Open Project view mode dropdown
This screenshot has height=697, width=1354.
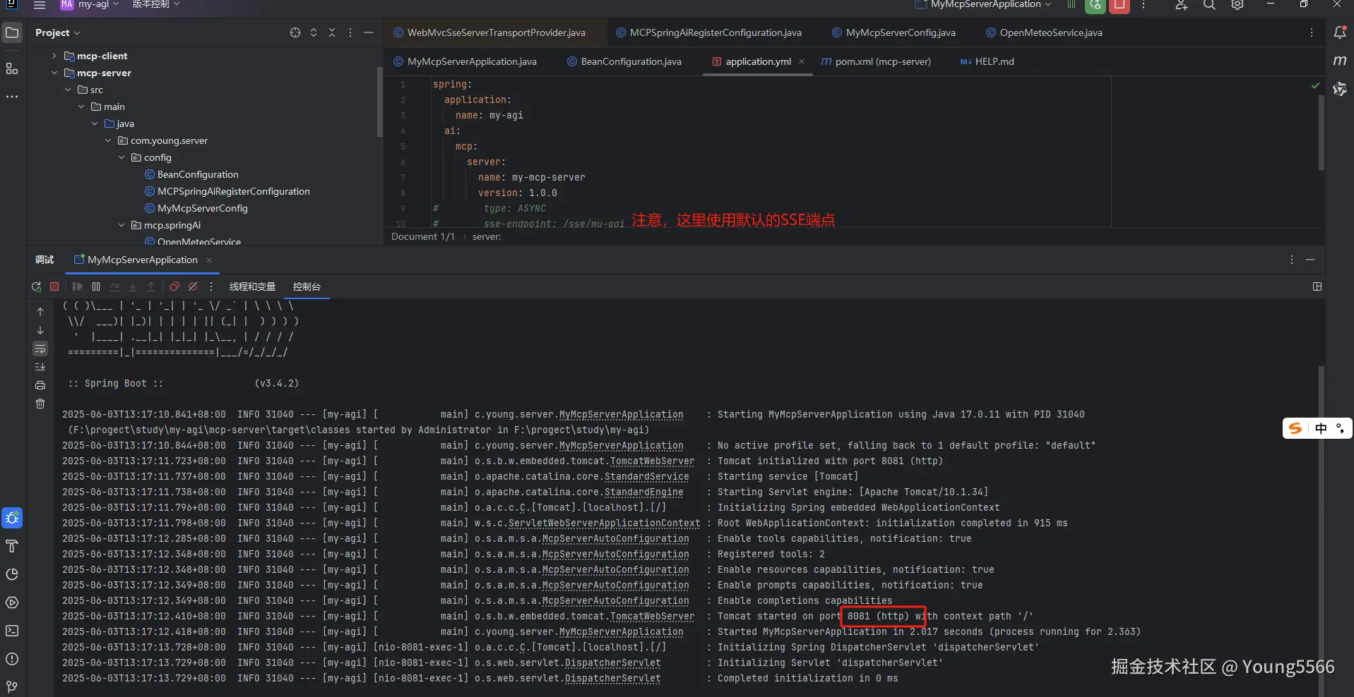pyautogui.click(x=58, y=32)
